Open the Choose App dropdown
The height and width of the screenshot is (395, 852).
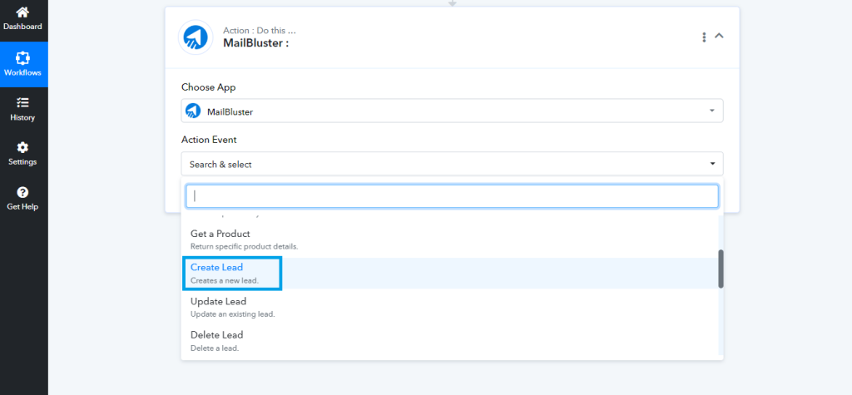click(x=452, y=111)
